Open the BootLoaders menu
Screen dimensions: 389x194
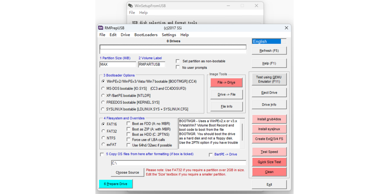(146, 35)
